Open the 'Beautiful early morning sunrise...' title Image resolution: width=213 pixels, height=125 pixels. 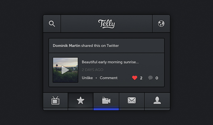110,62
